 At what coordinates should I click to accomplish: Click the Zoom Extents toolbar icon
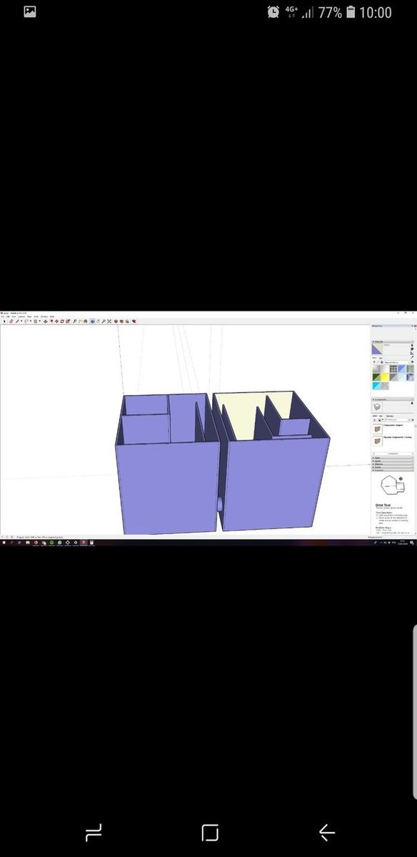109,321
